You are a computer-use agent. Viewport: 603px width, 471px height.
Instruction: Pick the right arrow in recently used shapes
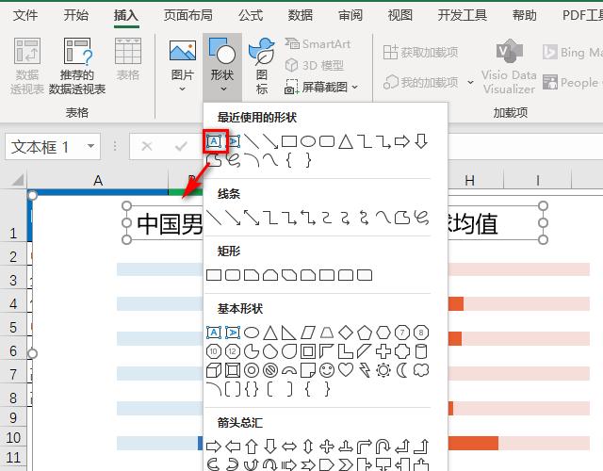pyautogui.click(x=402, y=141)
